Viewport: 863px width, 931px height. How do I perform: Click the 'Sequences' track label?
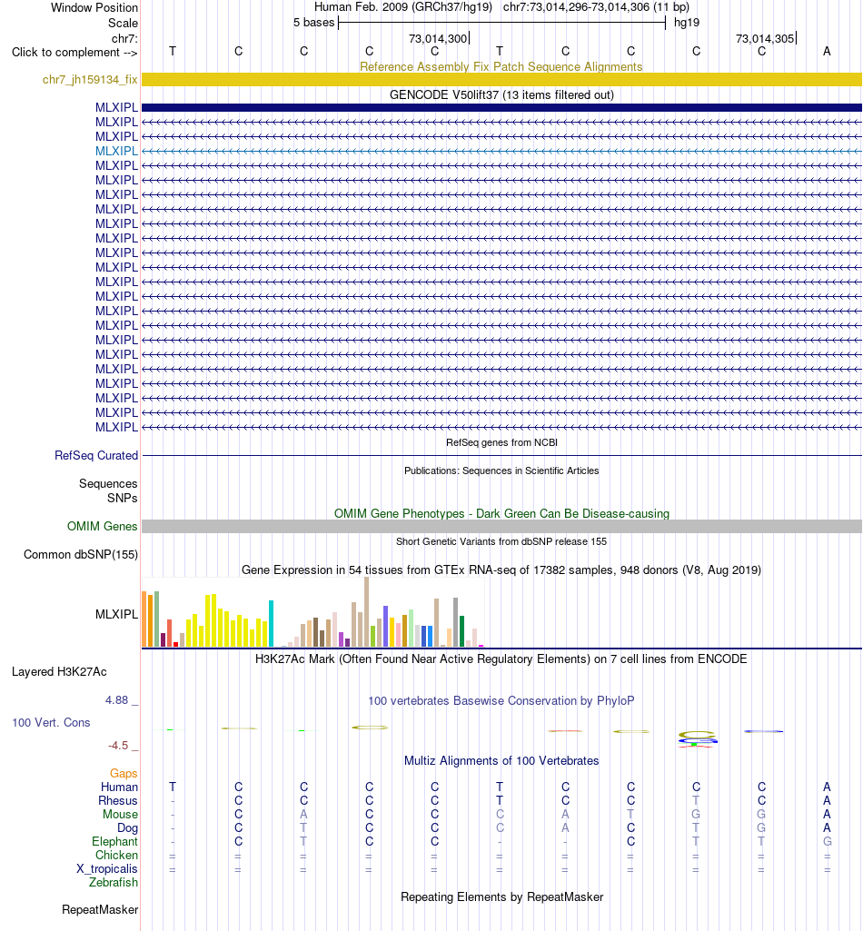coord(108,484)
